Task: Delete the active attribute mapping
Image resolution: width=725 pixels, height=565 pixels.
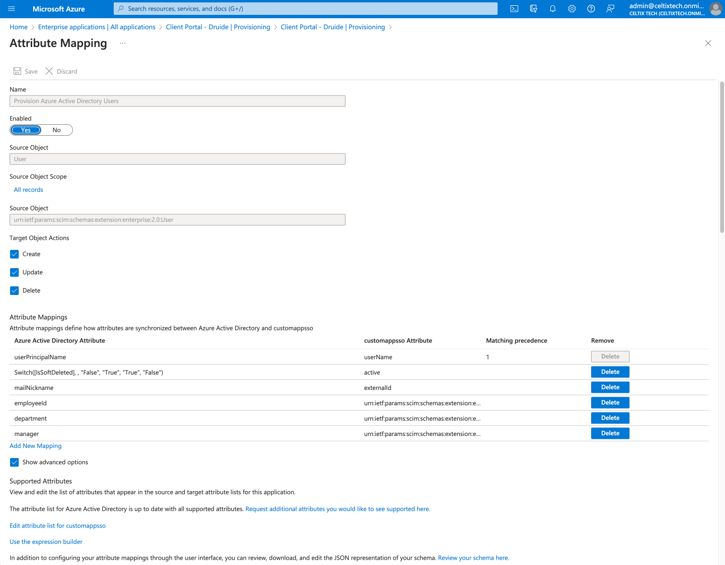Action: pyautogui.click(x=610, y=372)
